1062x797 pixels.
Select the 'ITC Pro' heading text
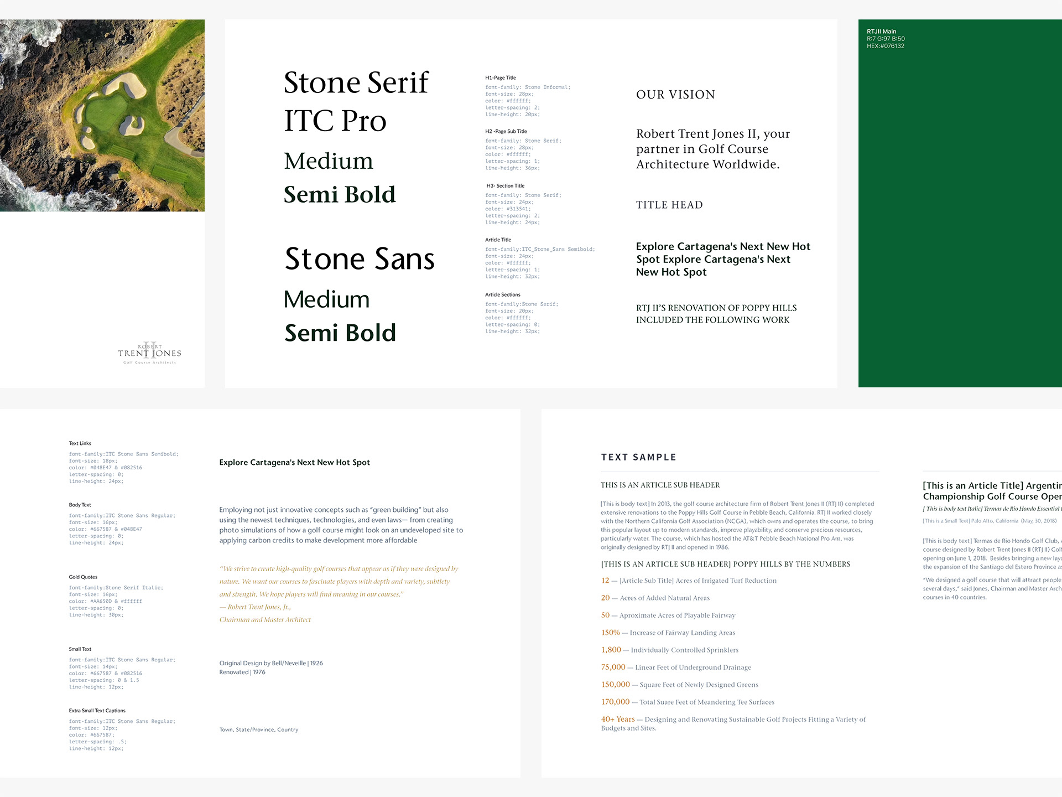pyautogui.click(x=335, y=121)
